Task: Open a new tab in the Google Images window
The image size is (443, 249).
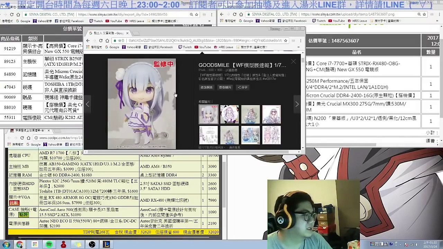Action: (137, 33)
